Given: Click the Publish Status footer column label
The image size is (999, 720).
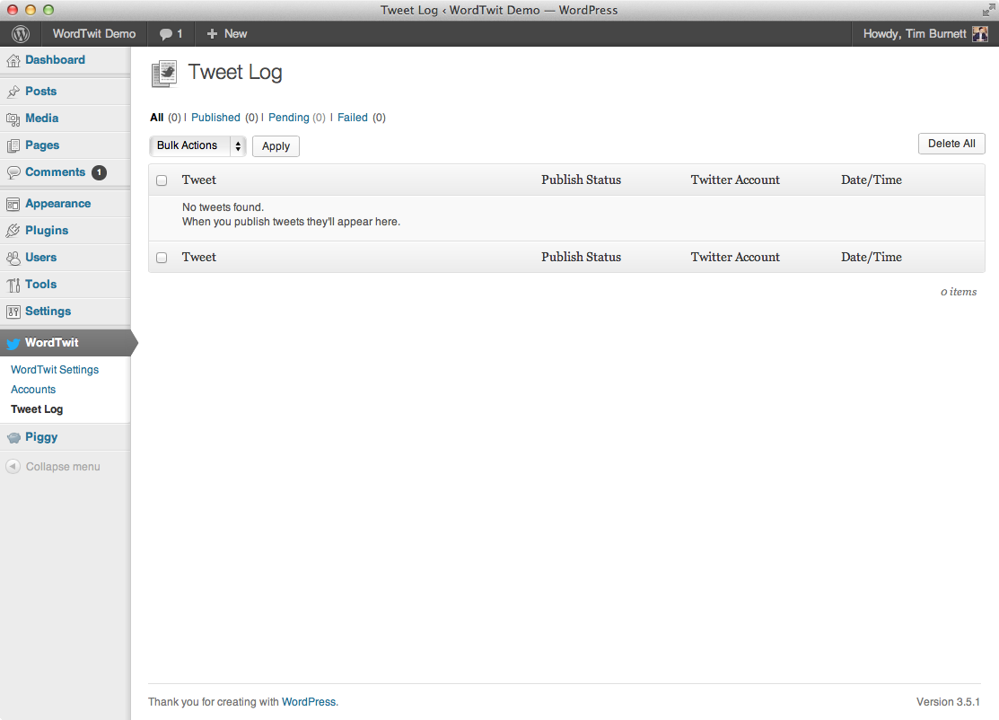Looking at the screenshot, I should click(x=581, y=257).
